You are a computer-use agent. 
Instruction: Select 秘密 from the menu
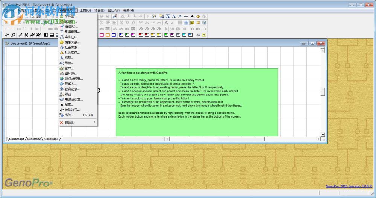pos(78,105)
